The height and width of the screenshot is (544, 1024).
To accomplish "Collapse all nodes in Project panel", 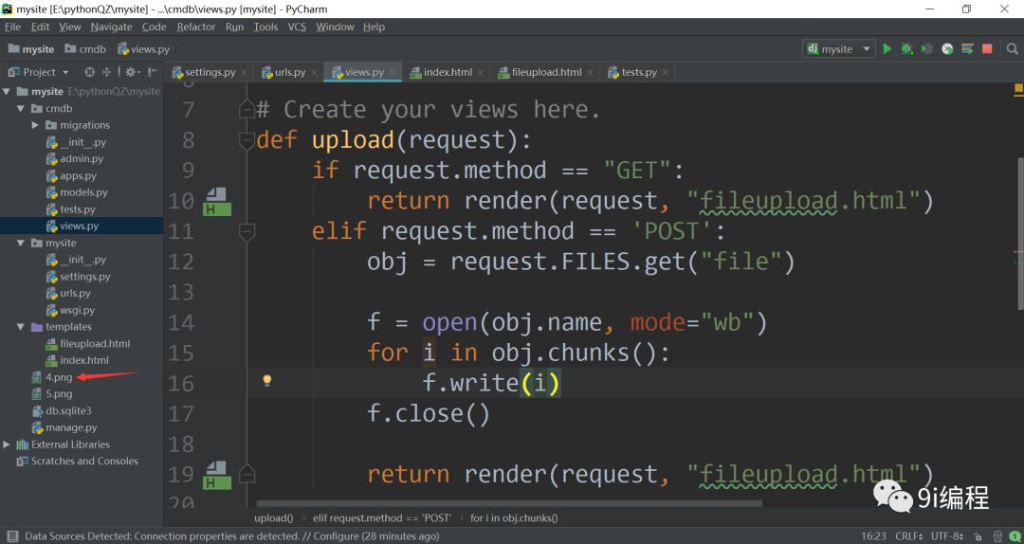I will tap(106, 72).
